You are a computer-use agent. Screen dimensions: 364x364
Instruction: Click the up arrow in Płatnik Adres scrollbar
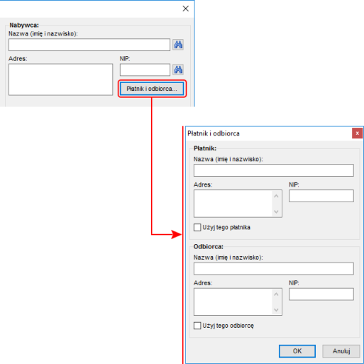coord(276,196)
